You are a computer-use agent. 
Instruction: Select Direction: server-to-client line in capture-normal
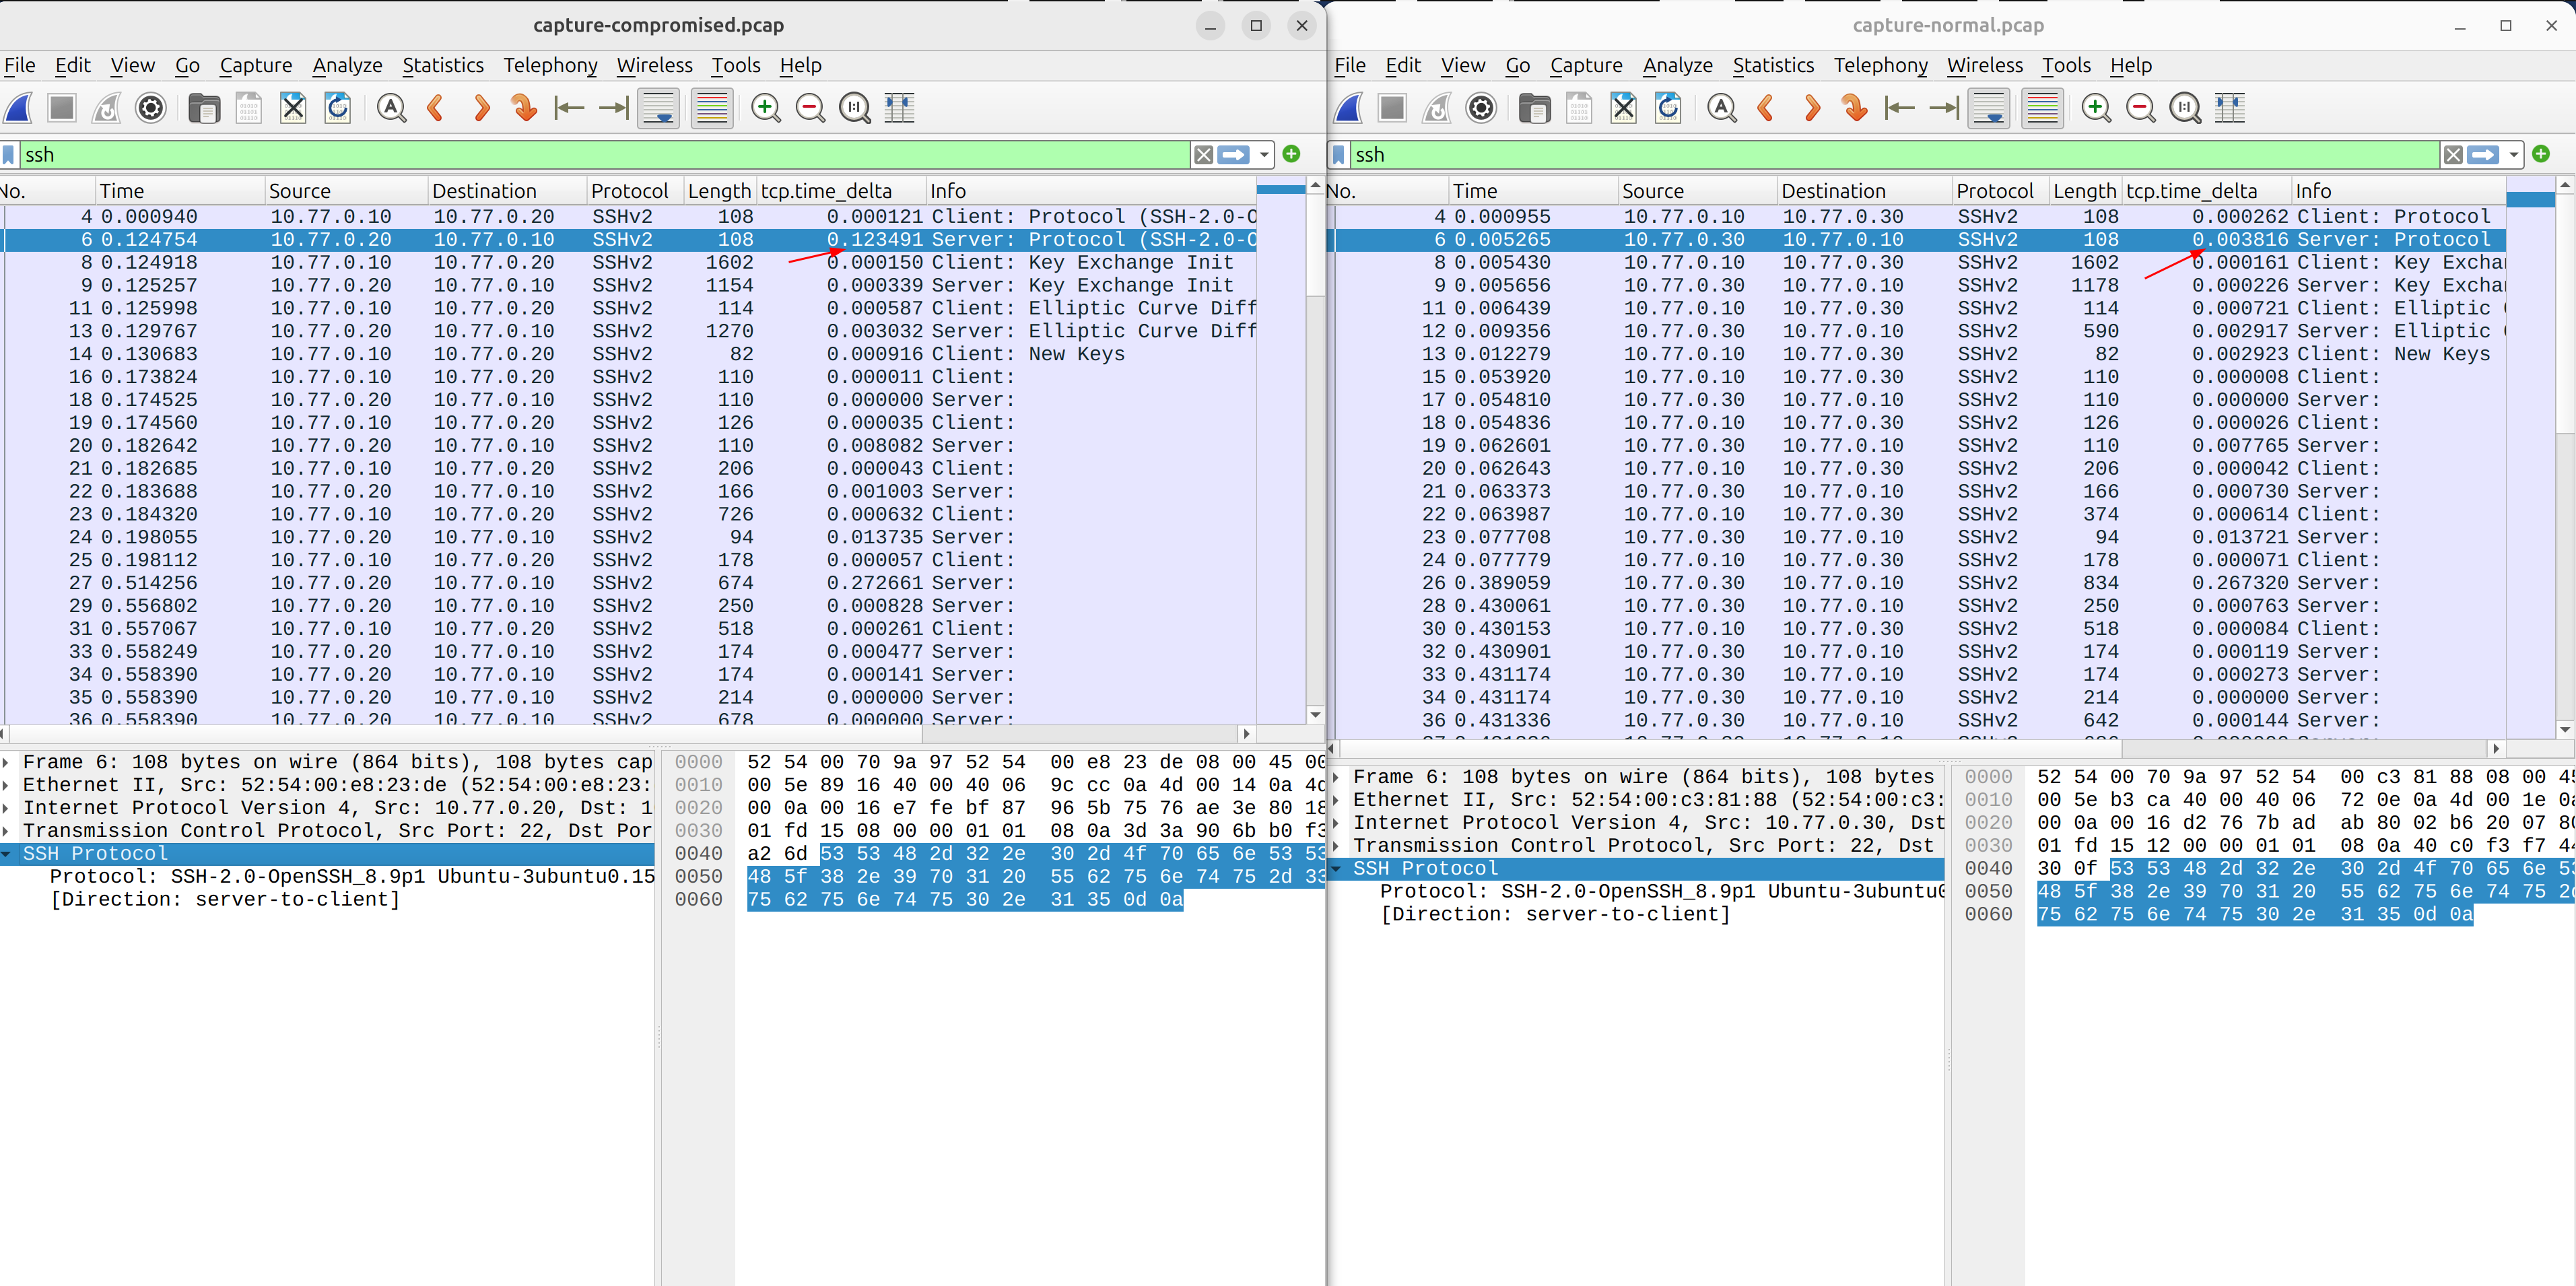(1556, 915)
